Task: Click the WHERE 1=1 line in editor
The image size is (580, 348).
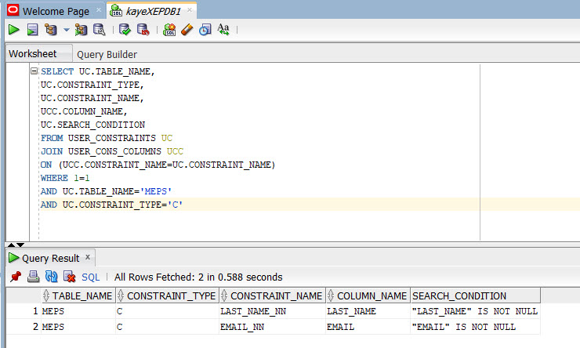Action: 65,178
